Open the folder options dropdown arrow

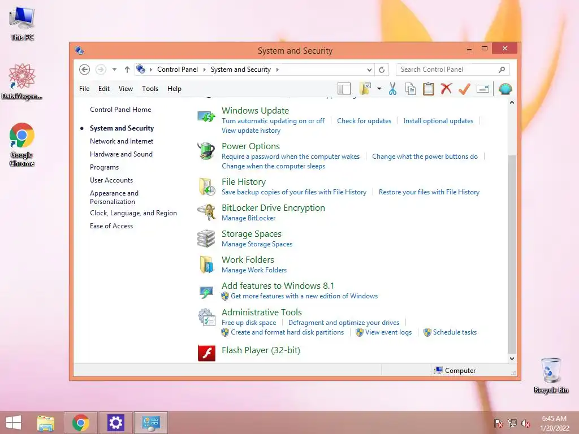coord(379,89)
